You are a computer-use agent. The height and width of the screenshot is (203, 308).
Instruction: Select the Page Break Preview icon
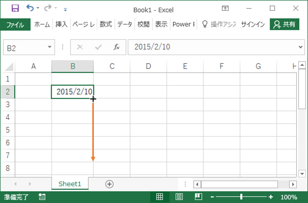click(x=198, y=196)
